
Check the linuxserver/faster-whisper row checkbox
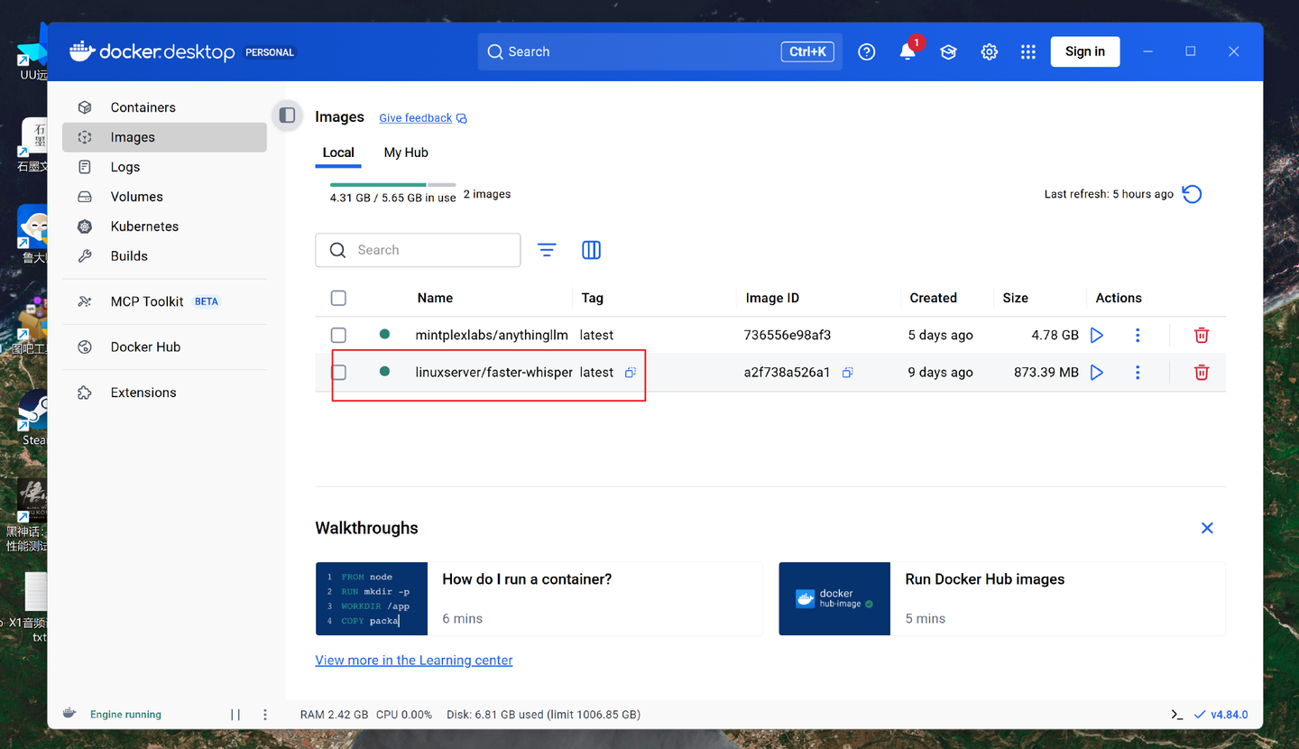[338, 373]
